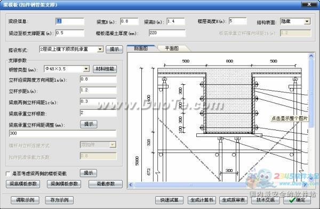
Task: Click the 立杆步距h input field
Action: pyautogui.click(x=98, y=91)
